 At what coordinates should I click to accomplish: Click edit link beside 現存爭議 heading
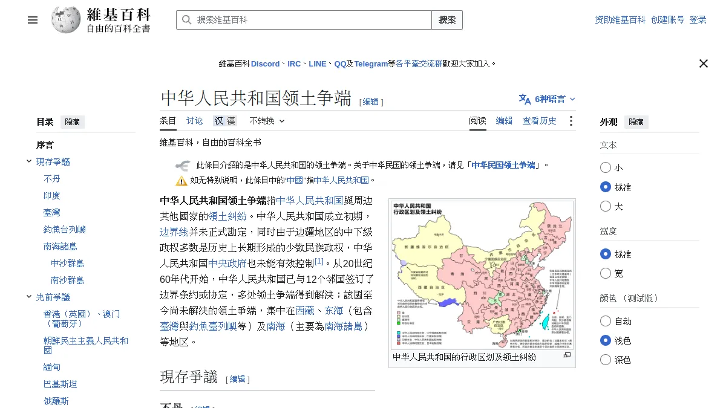(238, 379)
